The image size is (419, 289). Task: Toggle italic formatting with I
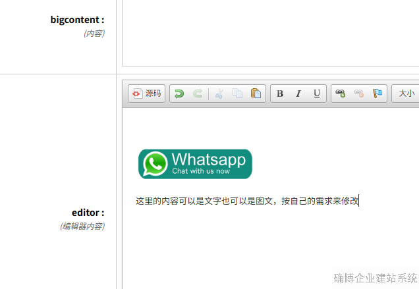tap(298, 93)
